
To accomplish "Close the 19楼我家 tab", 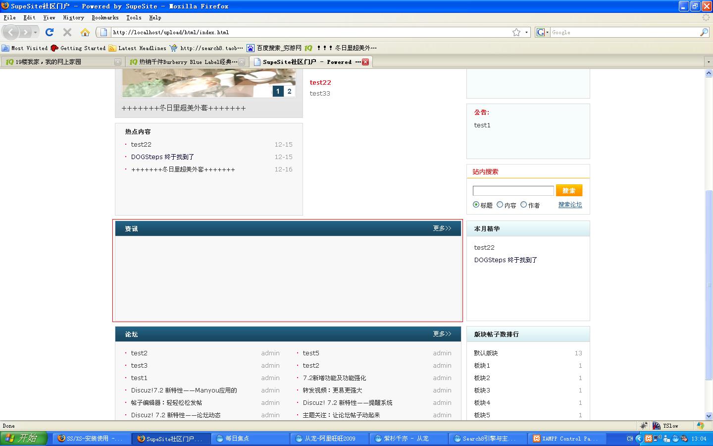I will coord(118,62).
